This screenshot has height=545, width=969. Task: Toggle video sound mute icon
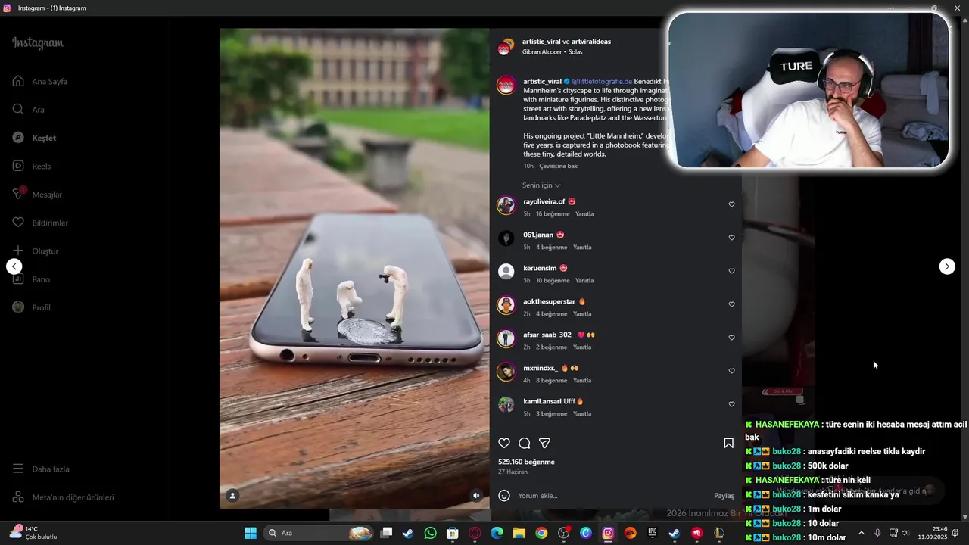pos(476,496)
